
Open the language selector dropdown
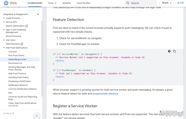click(166, 3)
